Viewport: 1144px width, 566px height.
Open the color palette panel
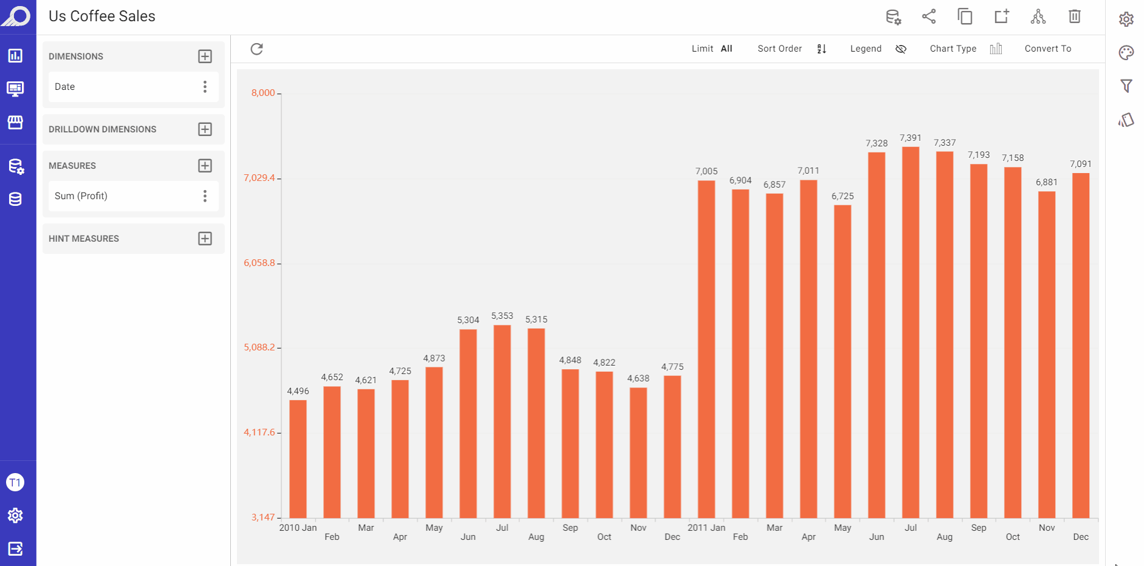(1126, 53)
